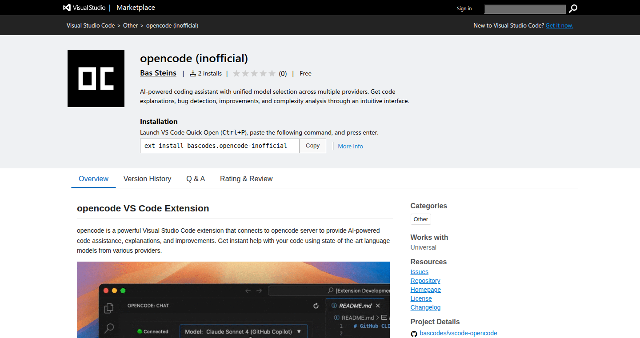Open the Changelog resource link
Screen dimensions: 640x338
tap(426, 307)
